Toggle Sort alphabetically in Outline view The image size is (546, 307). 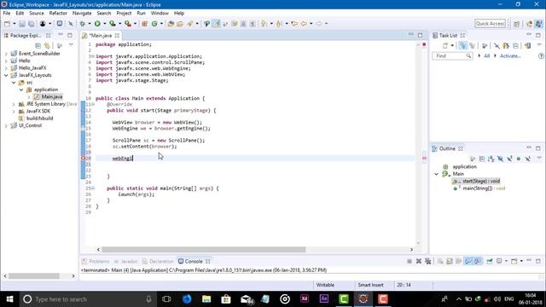pyautogui.click(x=491, y=159)
